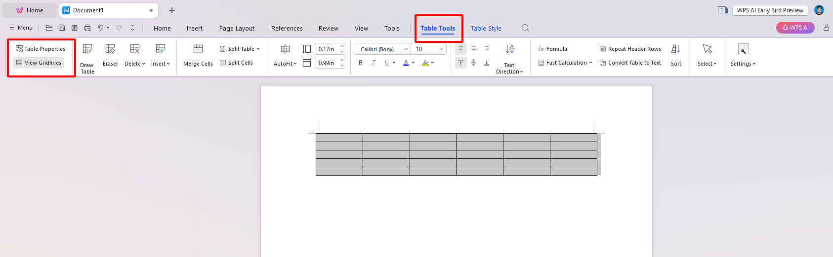The height and width of the screenshot is (257, 833).
Task: Open the Select dropdown
Action: pyautogui.click(x=707, y=55)
